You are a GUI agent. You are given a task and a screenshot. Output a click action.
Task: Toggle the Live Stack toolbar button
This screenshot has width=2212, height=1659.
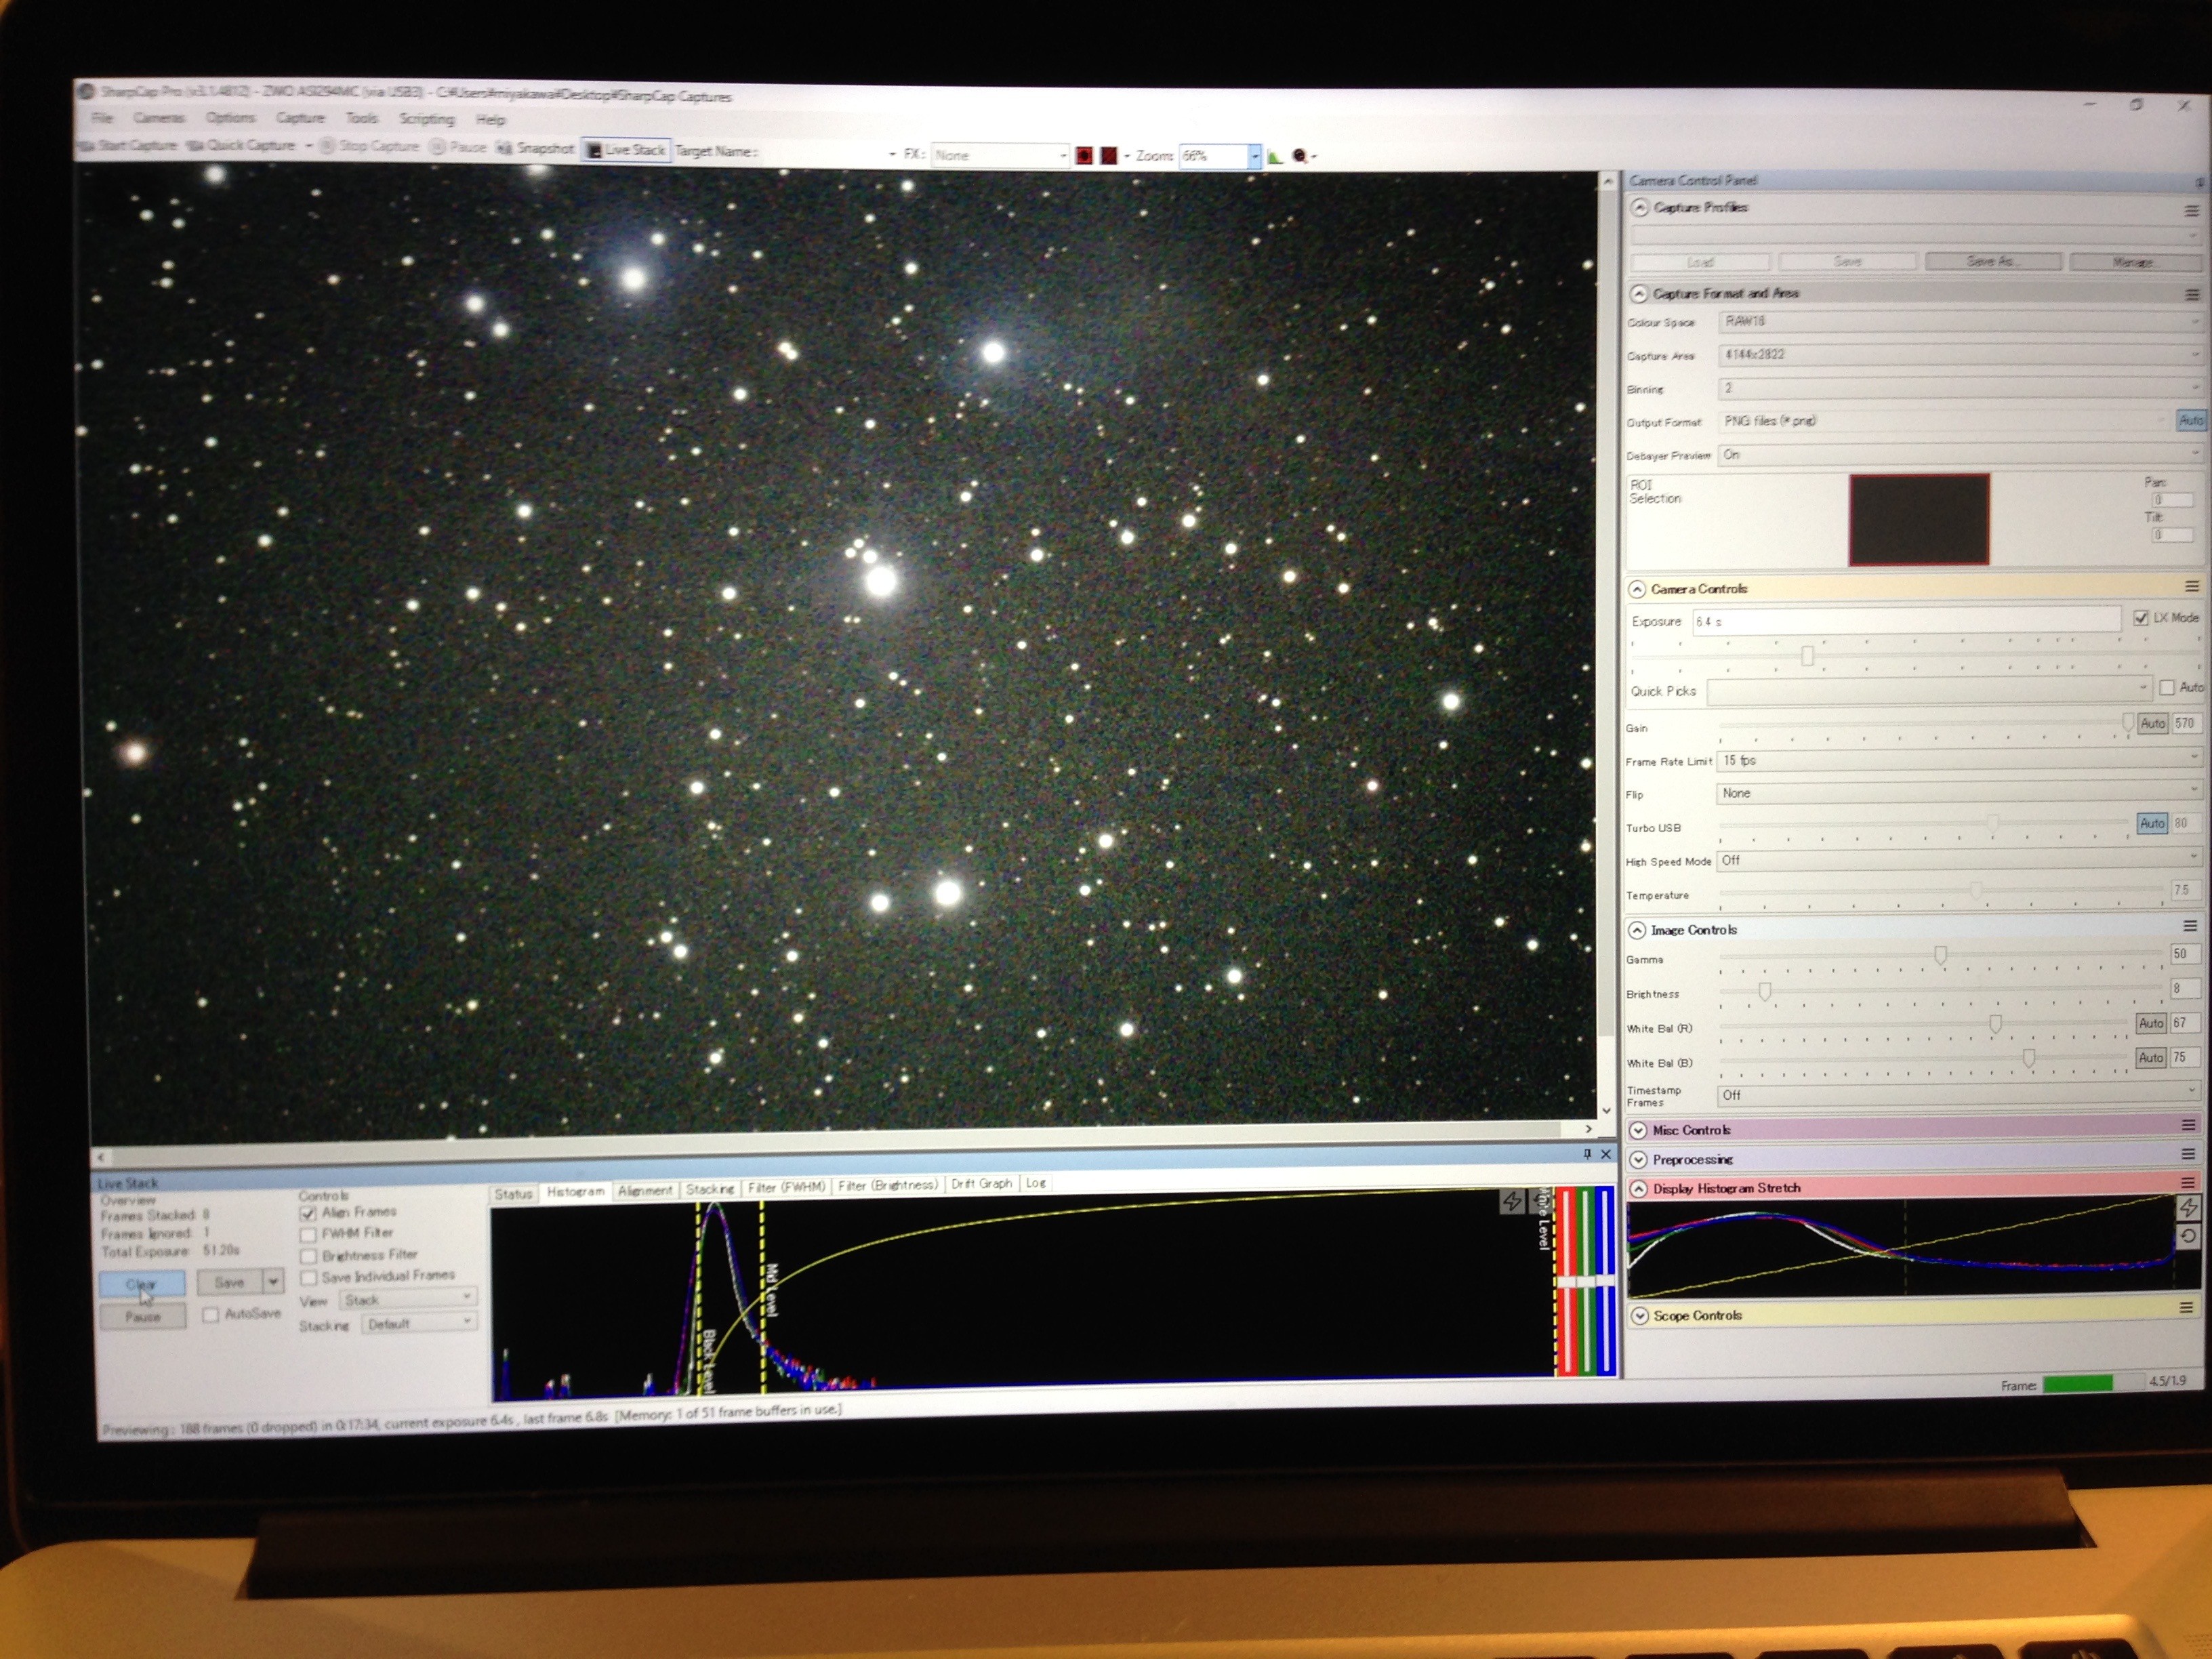point(626,150)
